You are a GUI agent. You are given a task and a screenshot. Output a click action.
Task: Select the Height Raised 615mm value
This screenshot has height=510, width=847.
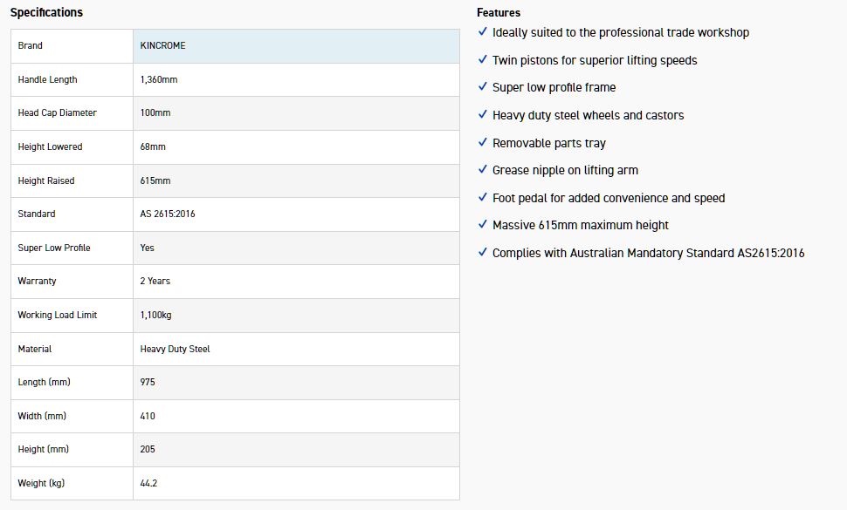click(x=155, y=180)
